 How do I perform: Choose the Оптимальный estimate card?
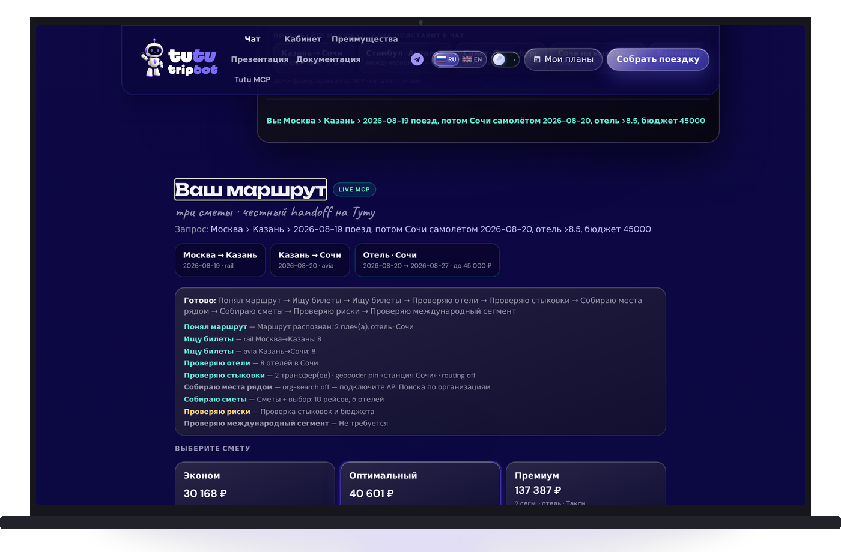click(x=421, y=484)
